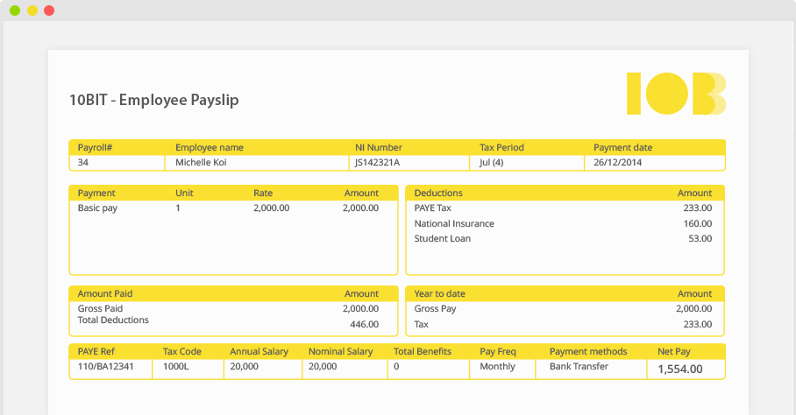The image size is (796, 415).
Task: Click the Amount Paid header
Action: coord(104,293)
